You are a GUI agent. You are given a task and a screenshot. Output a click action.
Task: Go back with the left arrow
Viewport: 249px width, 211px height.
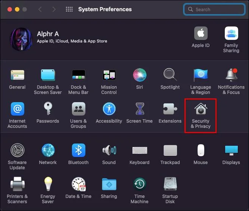[40, 9]
